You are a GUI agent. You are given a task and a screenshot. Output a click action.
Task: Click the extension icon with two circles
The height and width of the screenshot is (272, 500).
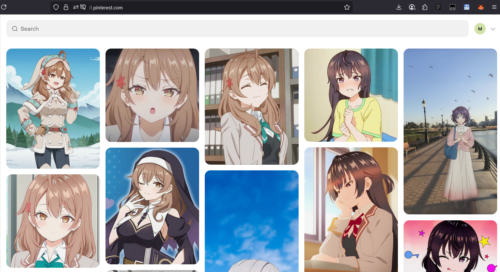click(x=453, y=7)
